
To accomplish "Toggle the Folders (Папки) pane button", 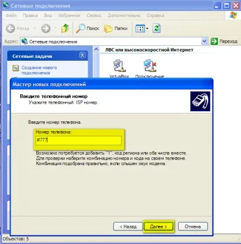I will (x=116, y=28).
